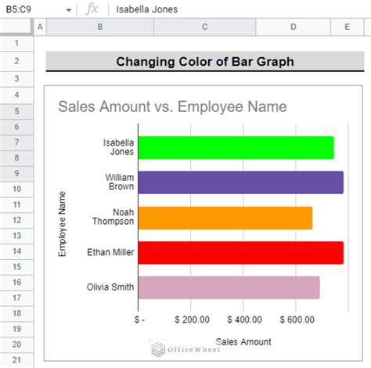This screenshot has width=371, height=368.
Task: Select column D header
Action: (294, 27)
